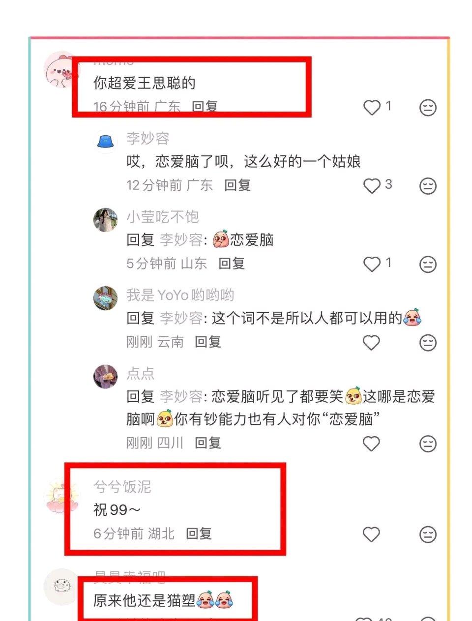The height and width of the screenshot is (621, 472).
Task: Open 小莹吃不饱's profile avatar
Action: point(106,220)
